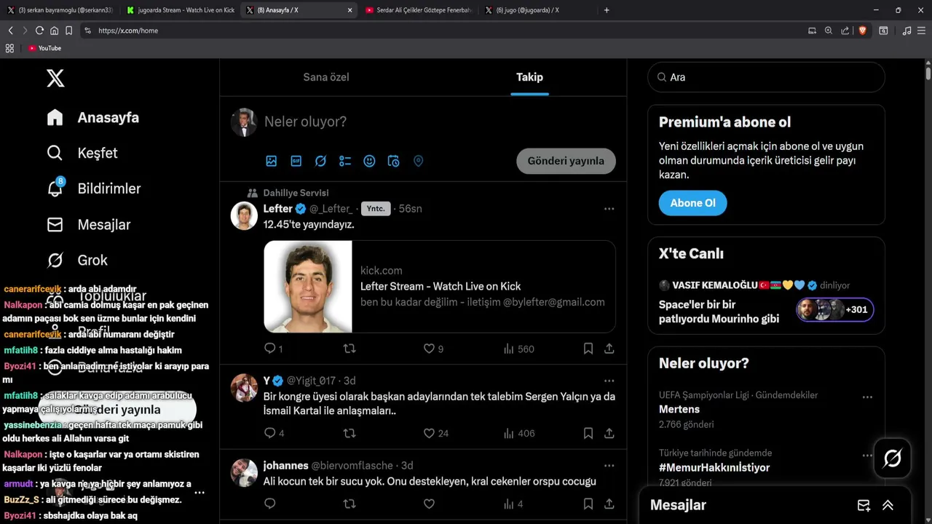Bookmark Lefter's post

588,349
